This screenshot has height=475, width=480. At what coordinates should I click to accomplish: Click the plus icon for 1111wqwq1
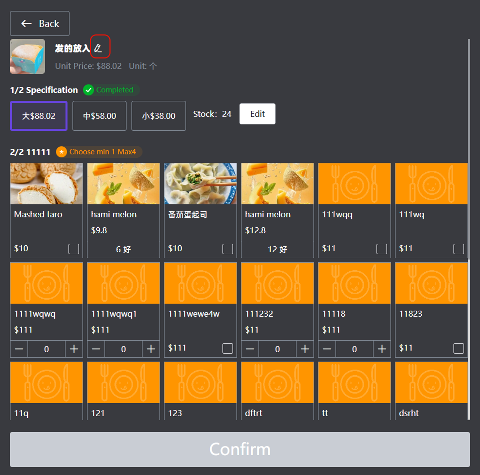coord(151,349)
